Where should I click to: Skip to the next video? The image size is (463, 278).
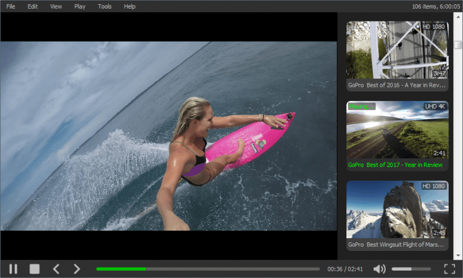click(77, 269)
